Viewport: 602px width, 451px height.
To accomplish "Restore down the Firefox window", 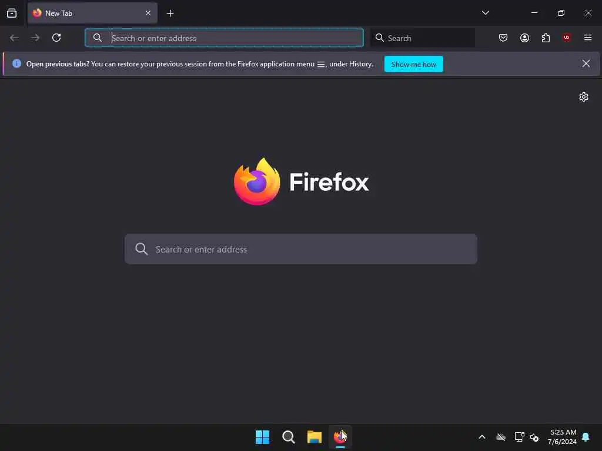I will tap(561, 13).
